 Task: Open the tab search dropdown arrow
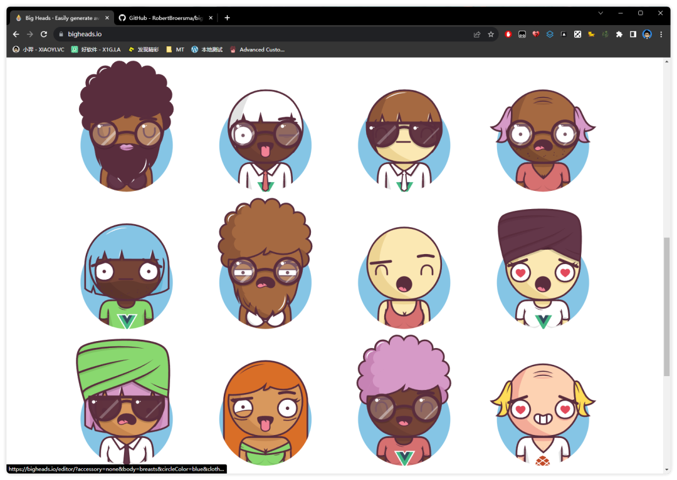[x=601, y=13]
